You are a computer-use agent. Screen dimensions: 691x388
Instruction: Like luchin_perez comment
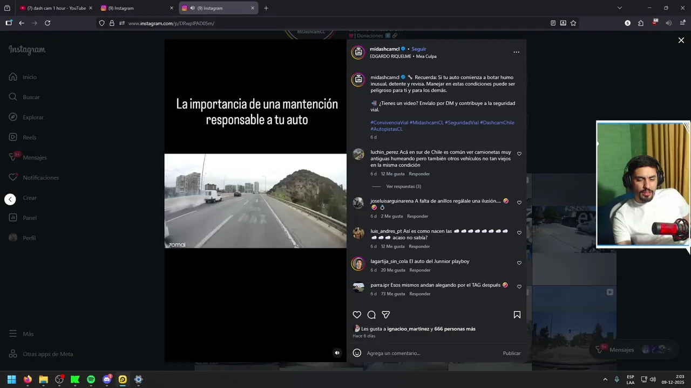[519, 154]
